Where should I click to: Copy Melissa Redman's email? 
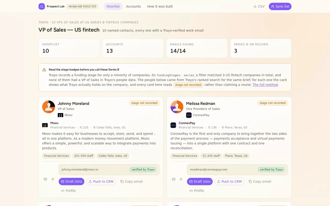(x=260, y=182)
